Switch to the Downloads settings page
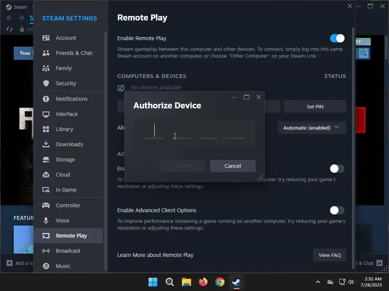Screen dimensions: 389x291 68,144
